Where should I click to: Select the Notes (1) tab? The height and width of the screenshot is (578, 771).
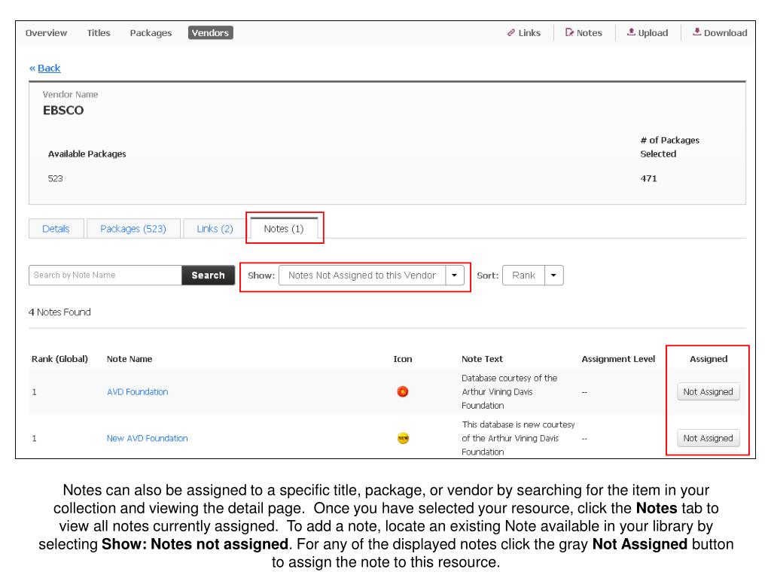click(284, 229)
